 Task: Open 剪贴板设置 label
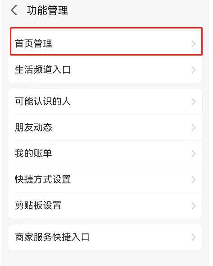(x=38, y=205)
